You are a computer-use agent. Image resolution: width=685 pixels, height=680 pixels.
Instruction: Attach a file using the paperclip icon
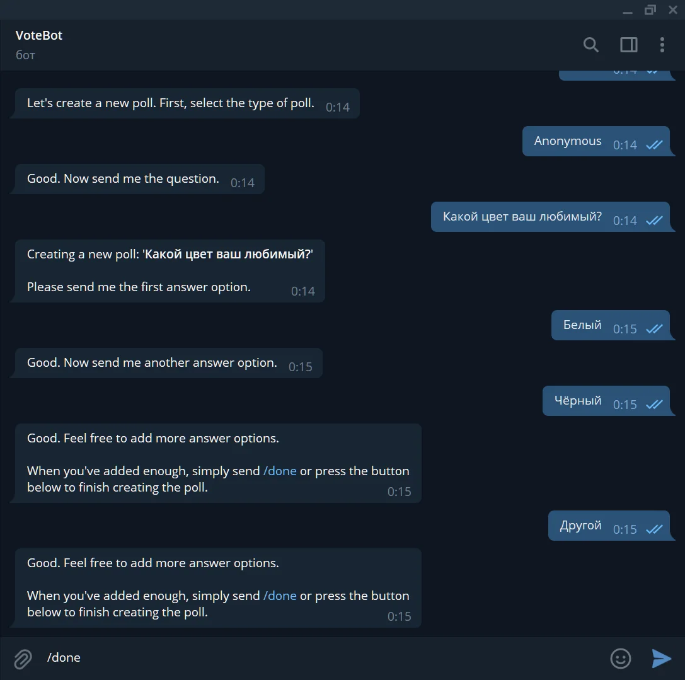(x=23, y=659)
